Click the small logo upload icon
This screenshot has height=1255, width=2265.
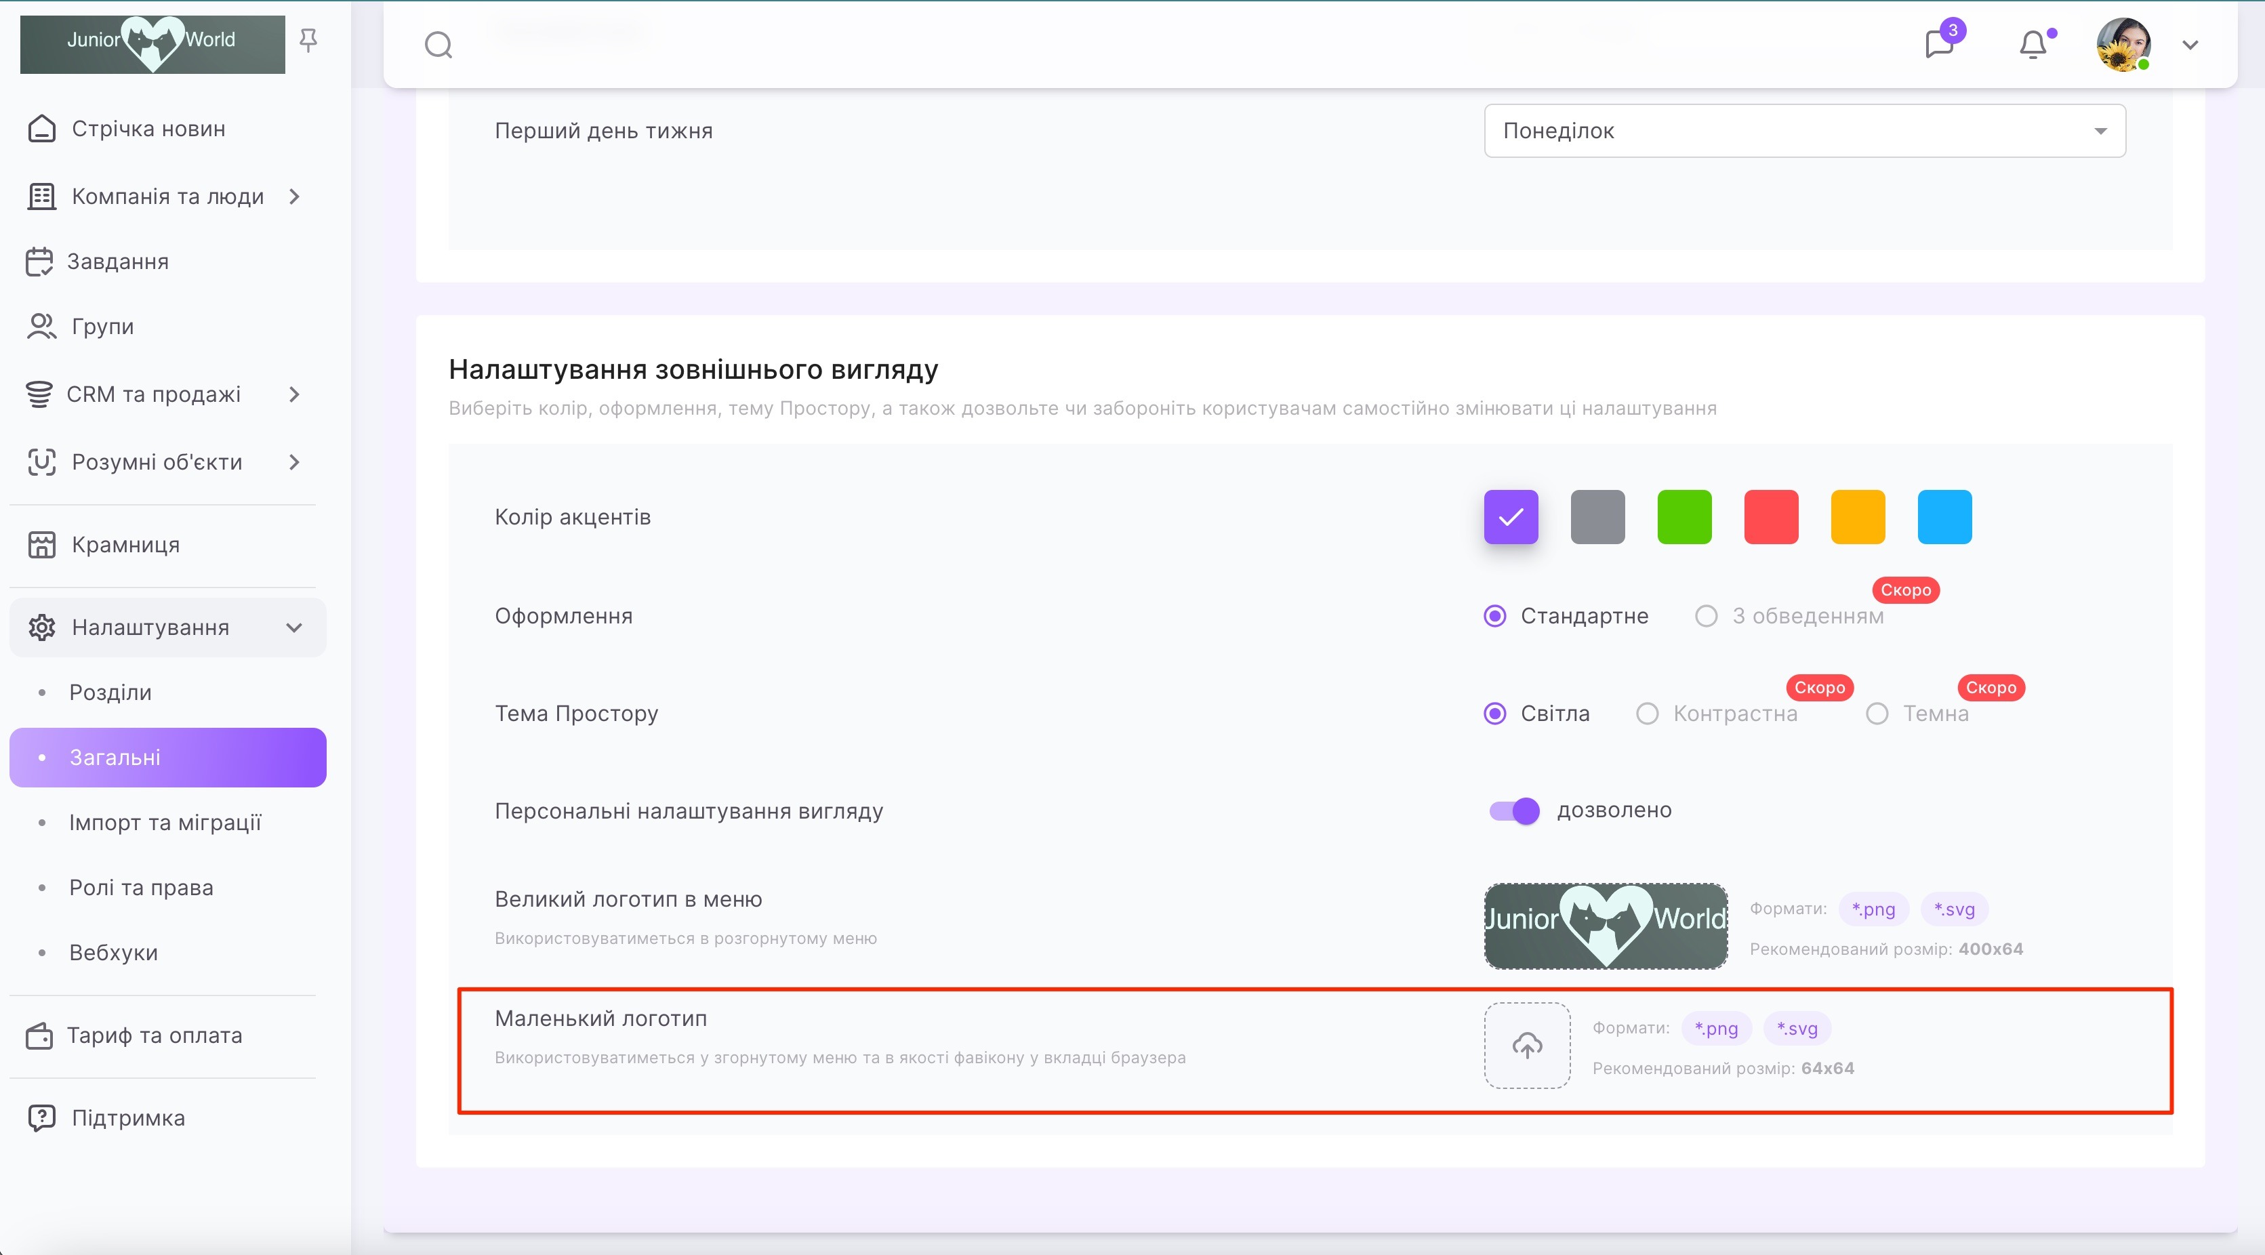1526,1045
